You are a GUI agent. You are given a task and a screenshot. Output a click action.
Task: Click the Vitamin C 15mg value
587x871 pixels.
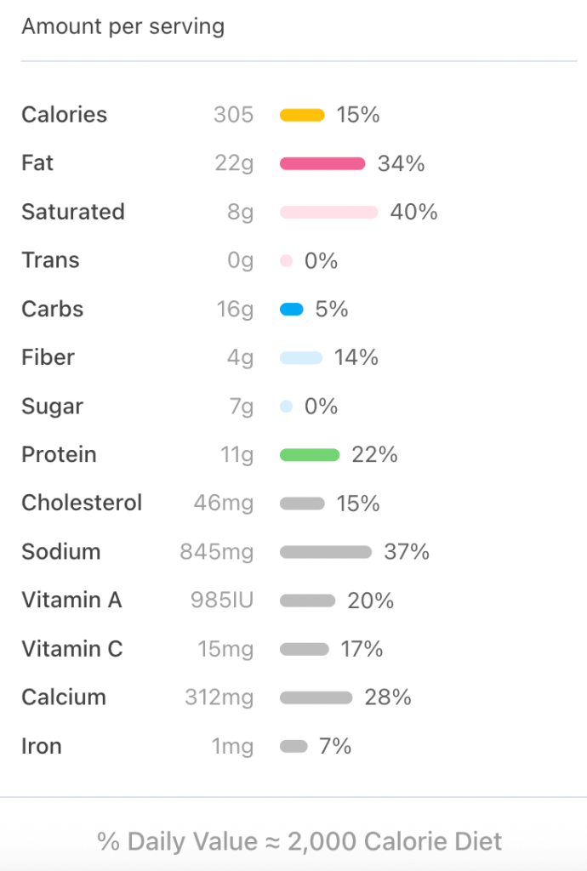225,650
